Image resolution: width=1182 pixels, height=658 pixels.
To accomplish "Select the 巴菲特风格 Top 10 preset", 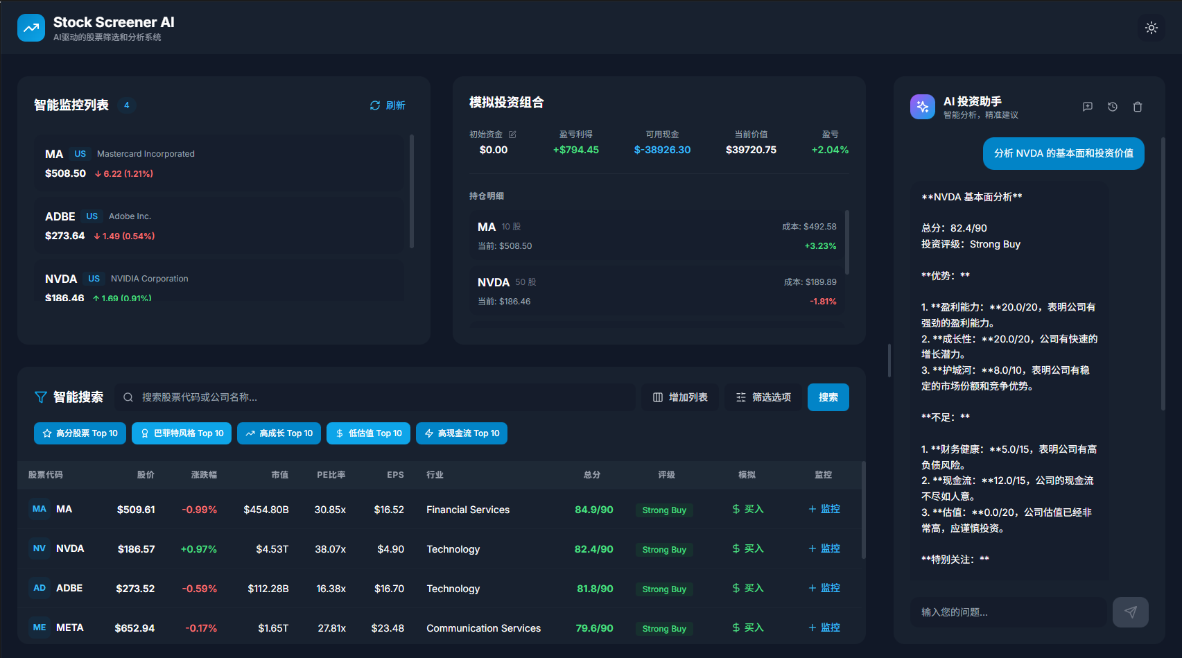I will (x=182, y=433).
